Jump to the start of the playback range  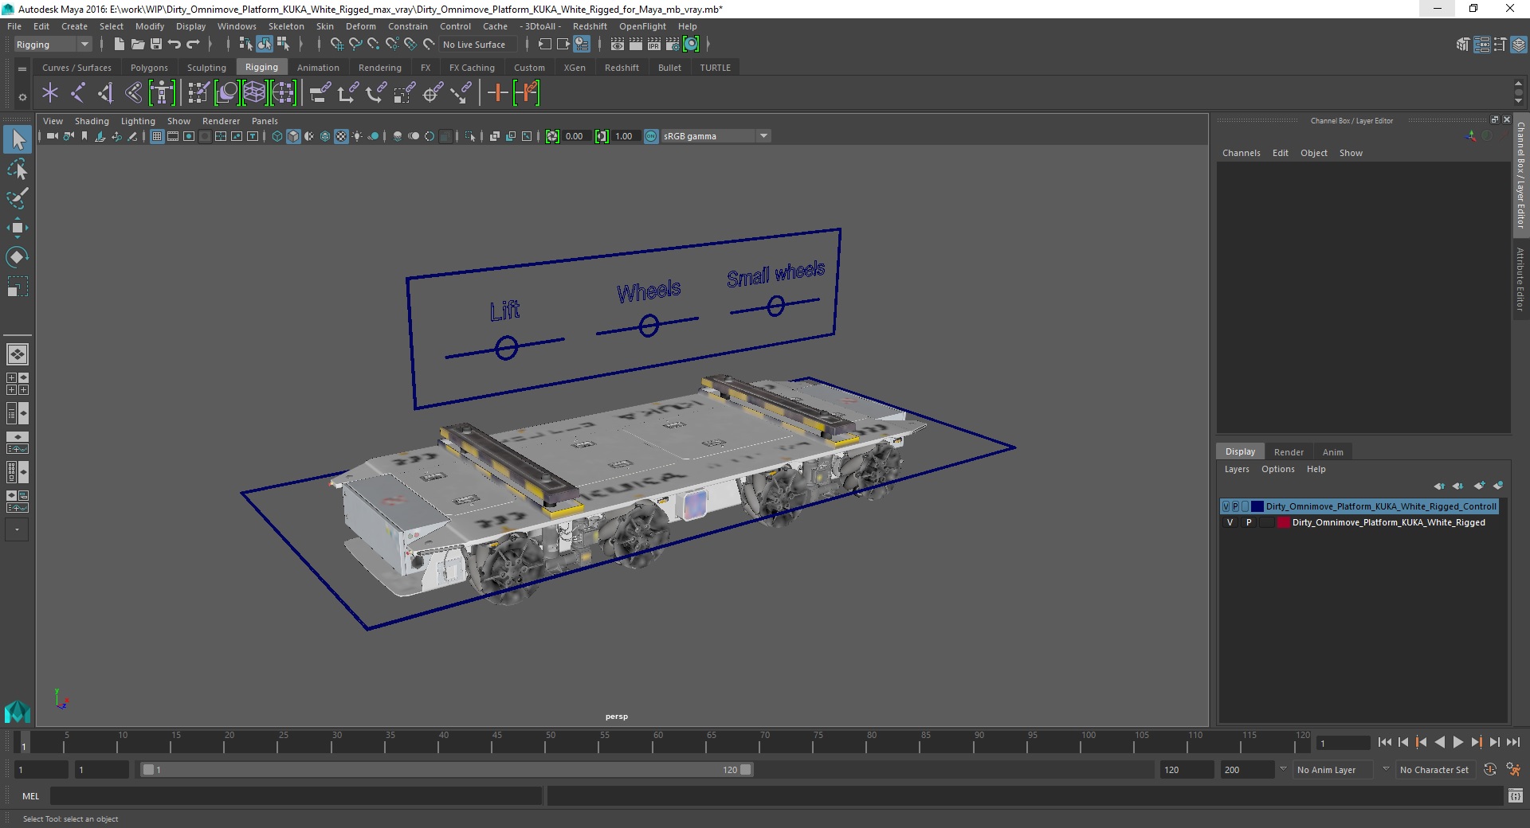[x=1384, y=742]
